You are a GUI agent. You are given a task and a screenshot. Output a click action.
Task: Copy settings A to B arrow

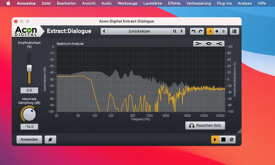point(217,31)
